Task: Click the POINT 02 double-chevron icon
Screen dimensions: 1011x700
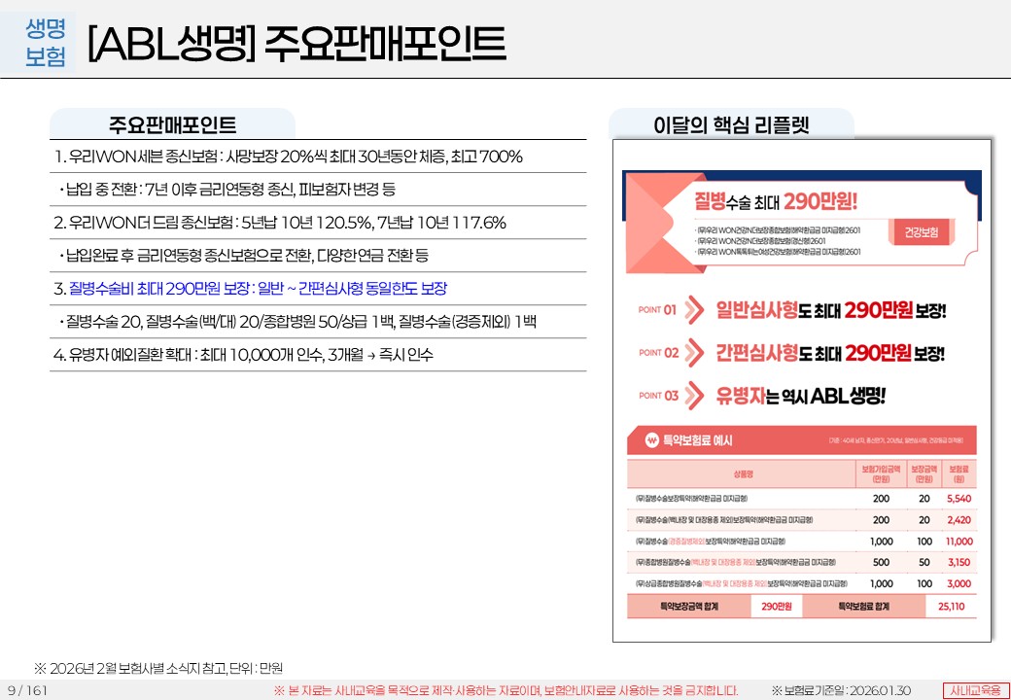Action: [x=694, y=352]
